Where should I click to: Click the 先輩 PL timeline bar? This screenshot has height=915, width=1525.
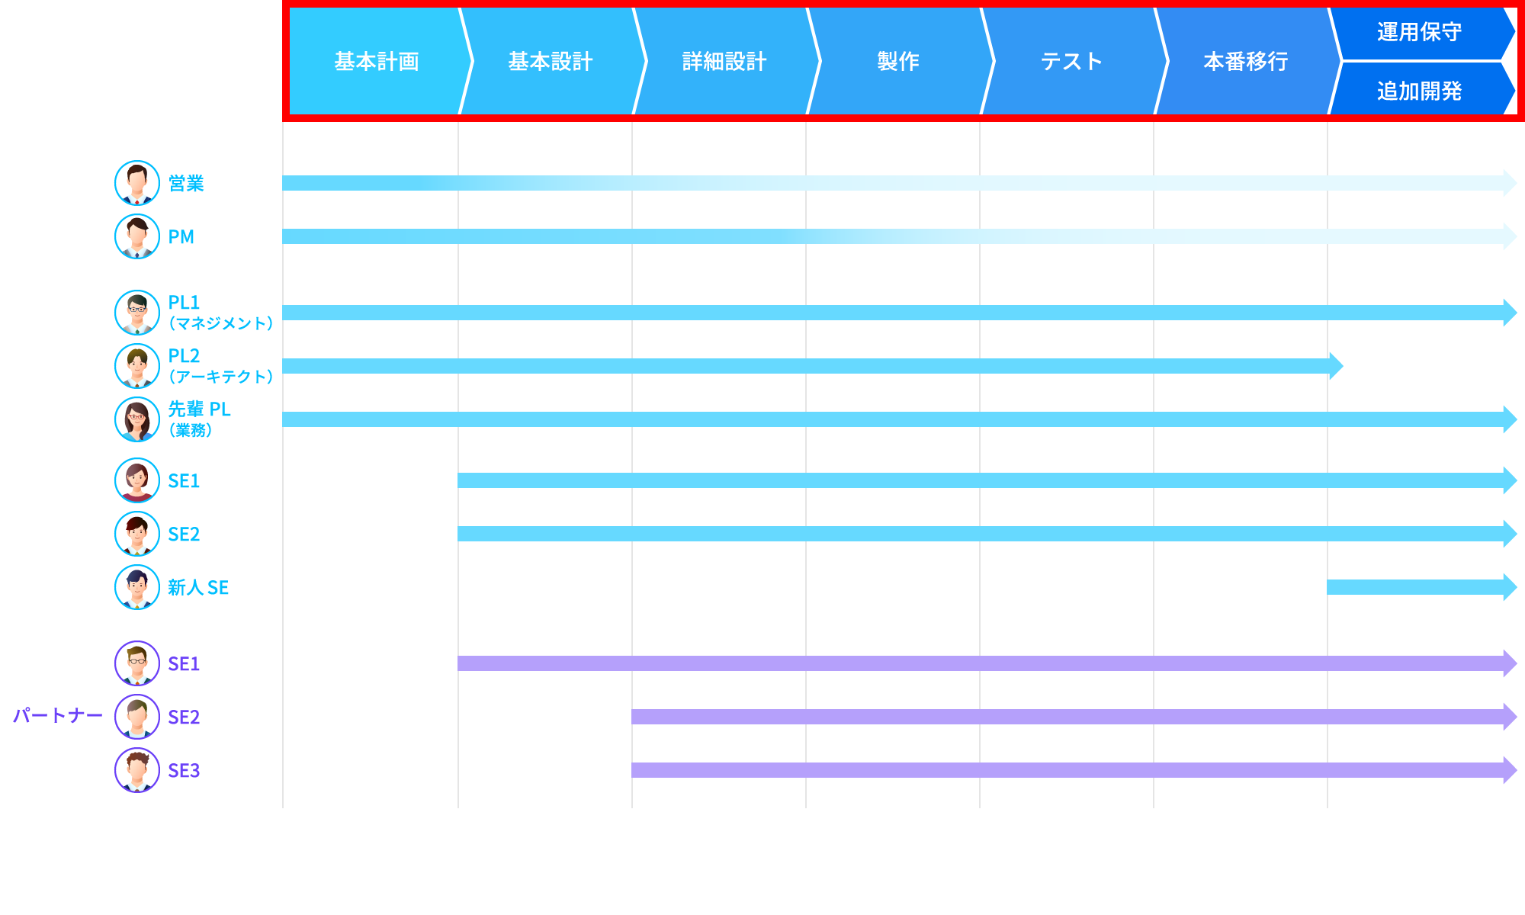(900, 419)
